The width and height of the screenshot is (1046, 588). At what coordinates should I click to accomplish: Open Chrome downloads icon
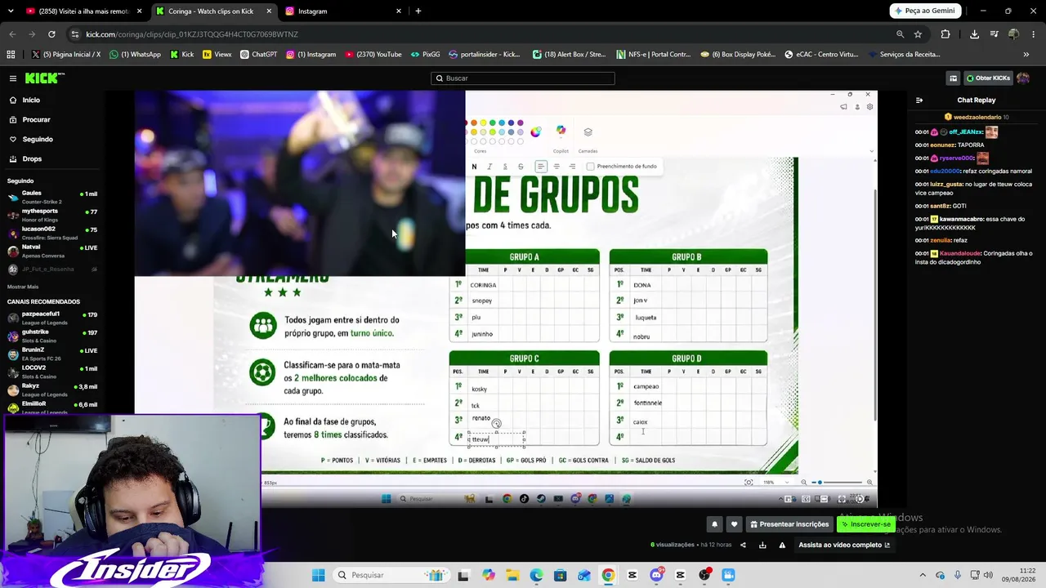point(974,34)
